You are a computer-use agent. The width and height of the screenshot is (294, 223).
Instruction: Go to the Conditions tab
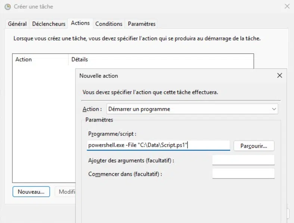pos(109,24)
